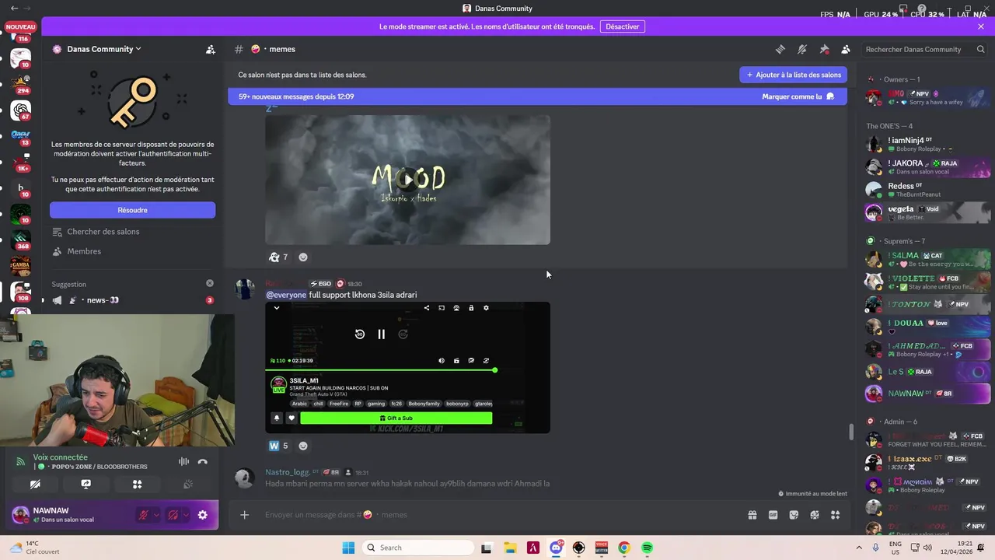Open the notification settings bell icon

(x=802, y=49)
